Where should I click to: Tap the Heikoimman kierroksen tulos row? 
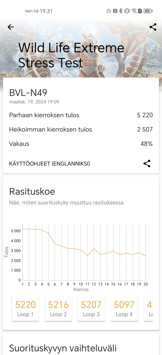(x=81, y=130)
